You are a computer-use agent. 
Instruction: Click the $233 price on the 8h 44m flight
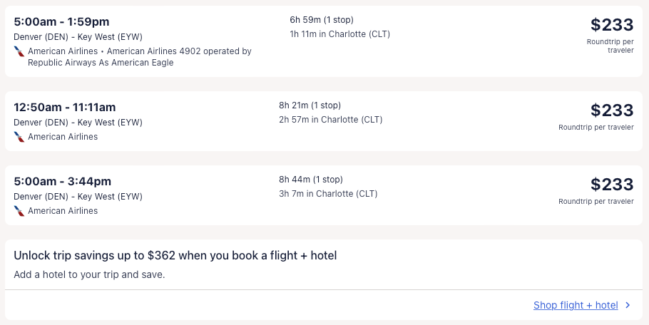point(611,185)
